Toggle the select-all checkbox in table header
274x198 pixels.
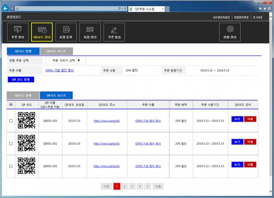pos(11,105)
